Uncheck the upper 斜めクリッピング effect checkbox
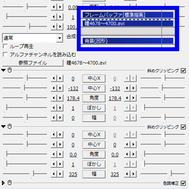Image resolution: width=189 pixels, height=189 pixels. point(183,70)
